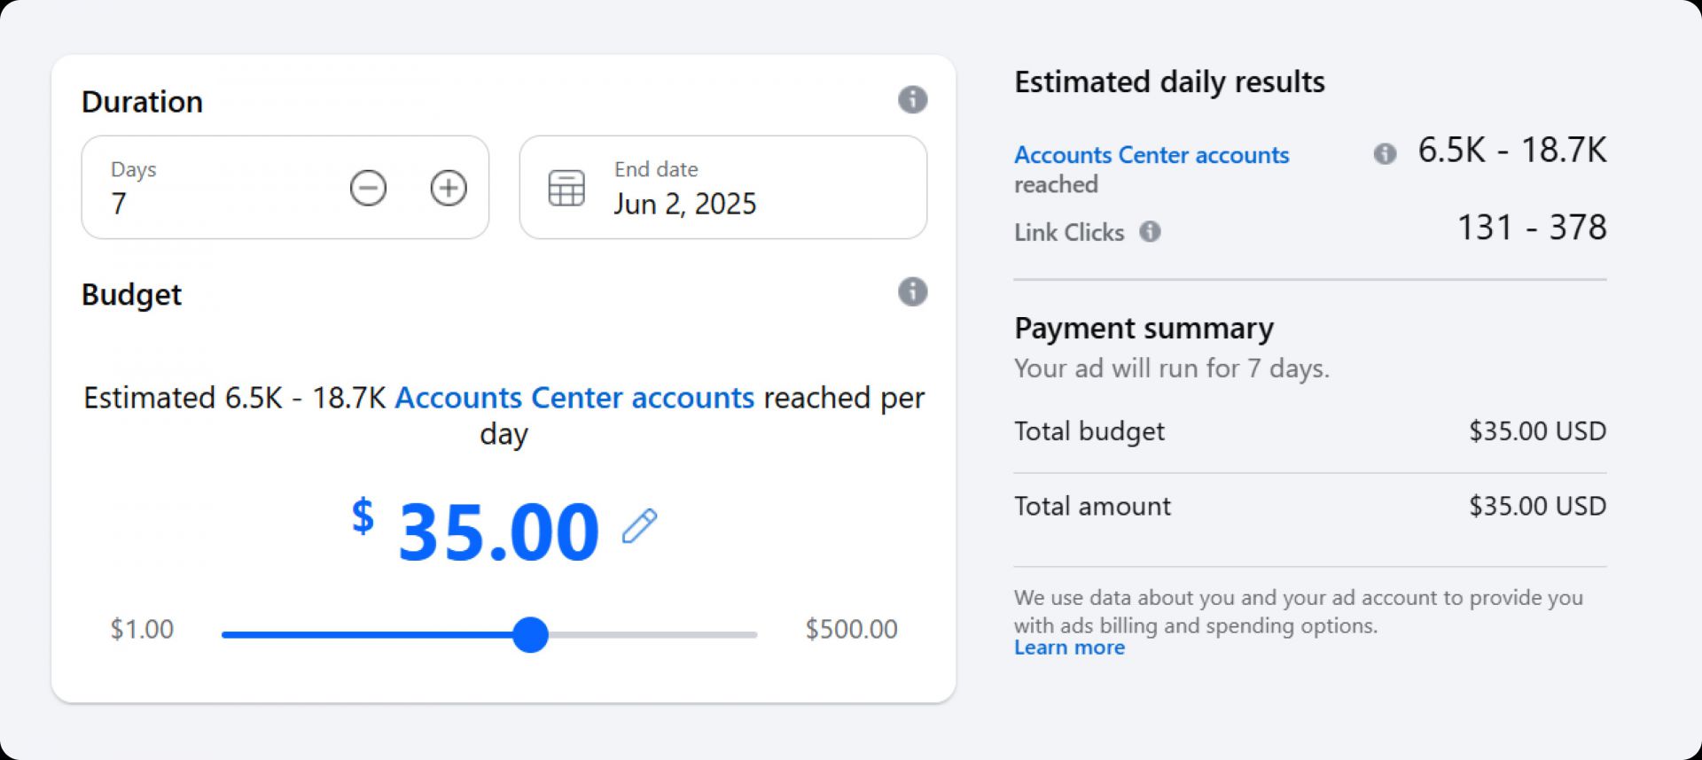Screen dimensions: 1702x760
Task: Click the Link Clicks label
Action: (1069, 232)
